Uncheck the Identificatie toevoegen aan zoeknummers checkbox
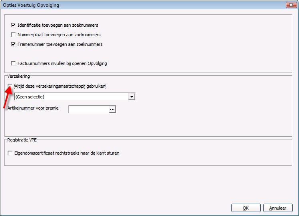The width and height of the screenshot is (299, 216). (x=13, y=25)
